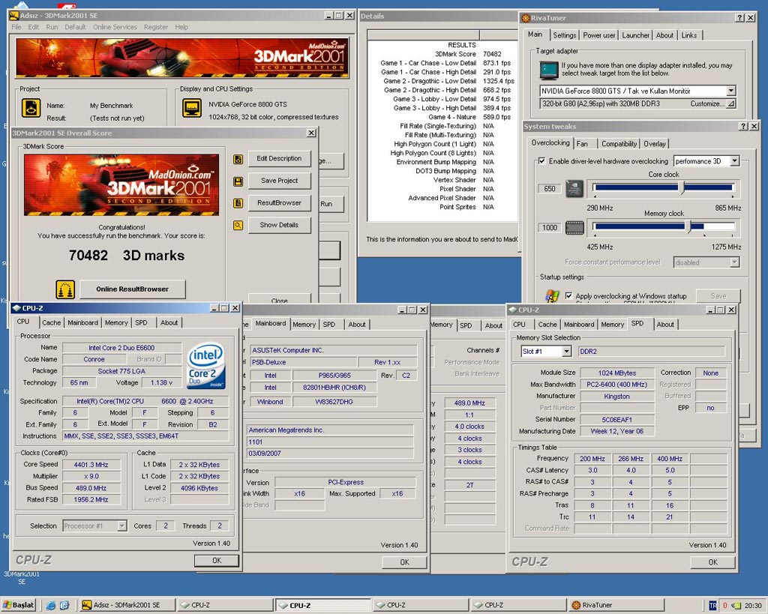Click the Show Details button
Screen dimensions: 768x614
279,225
